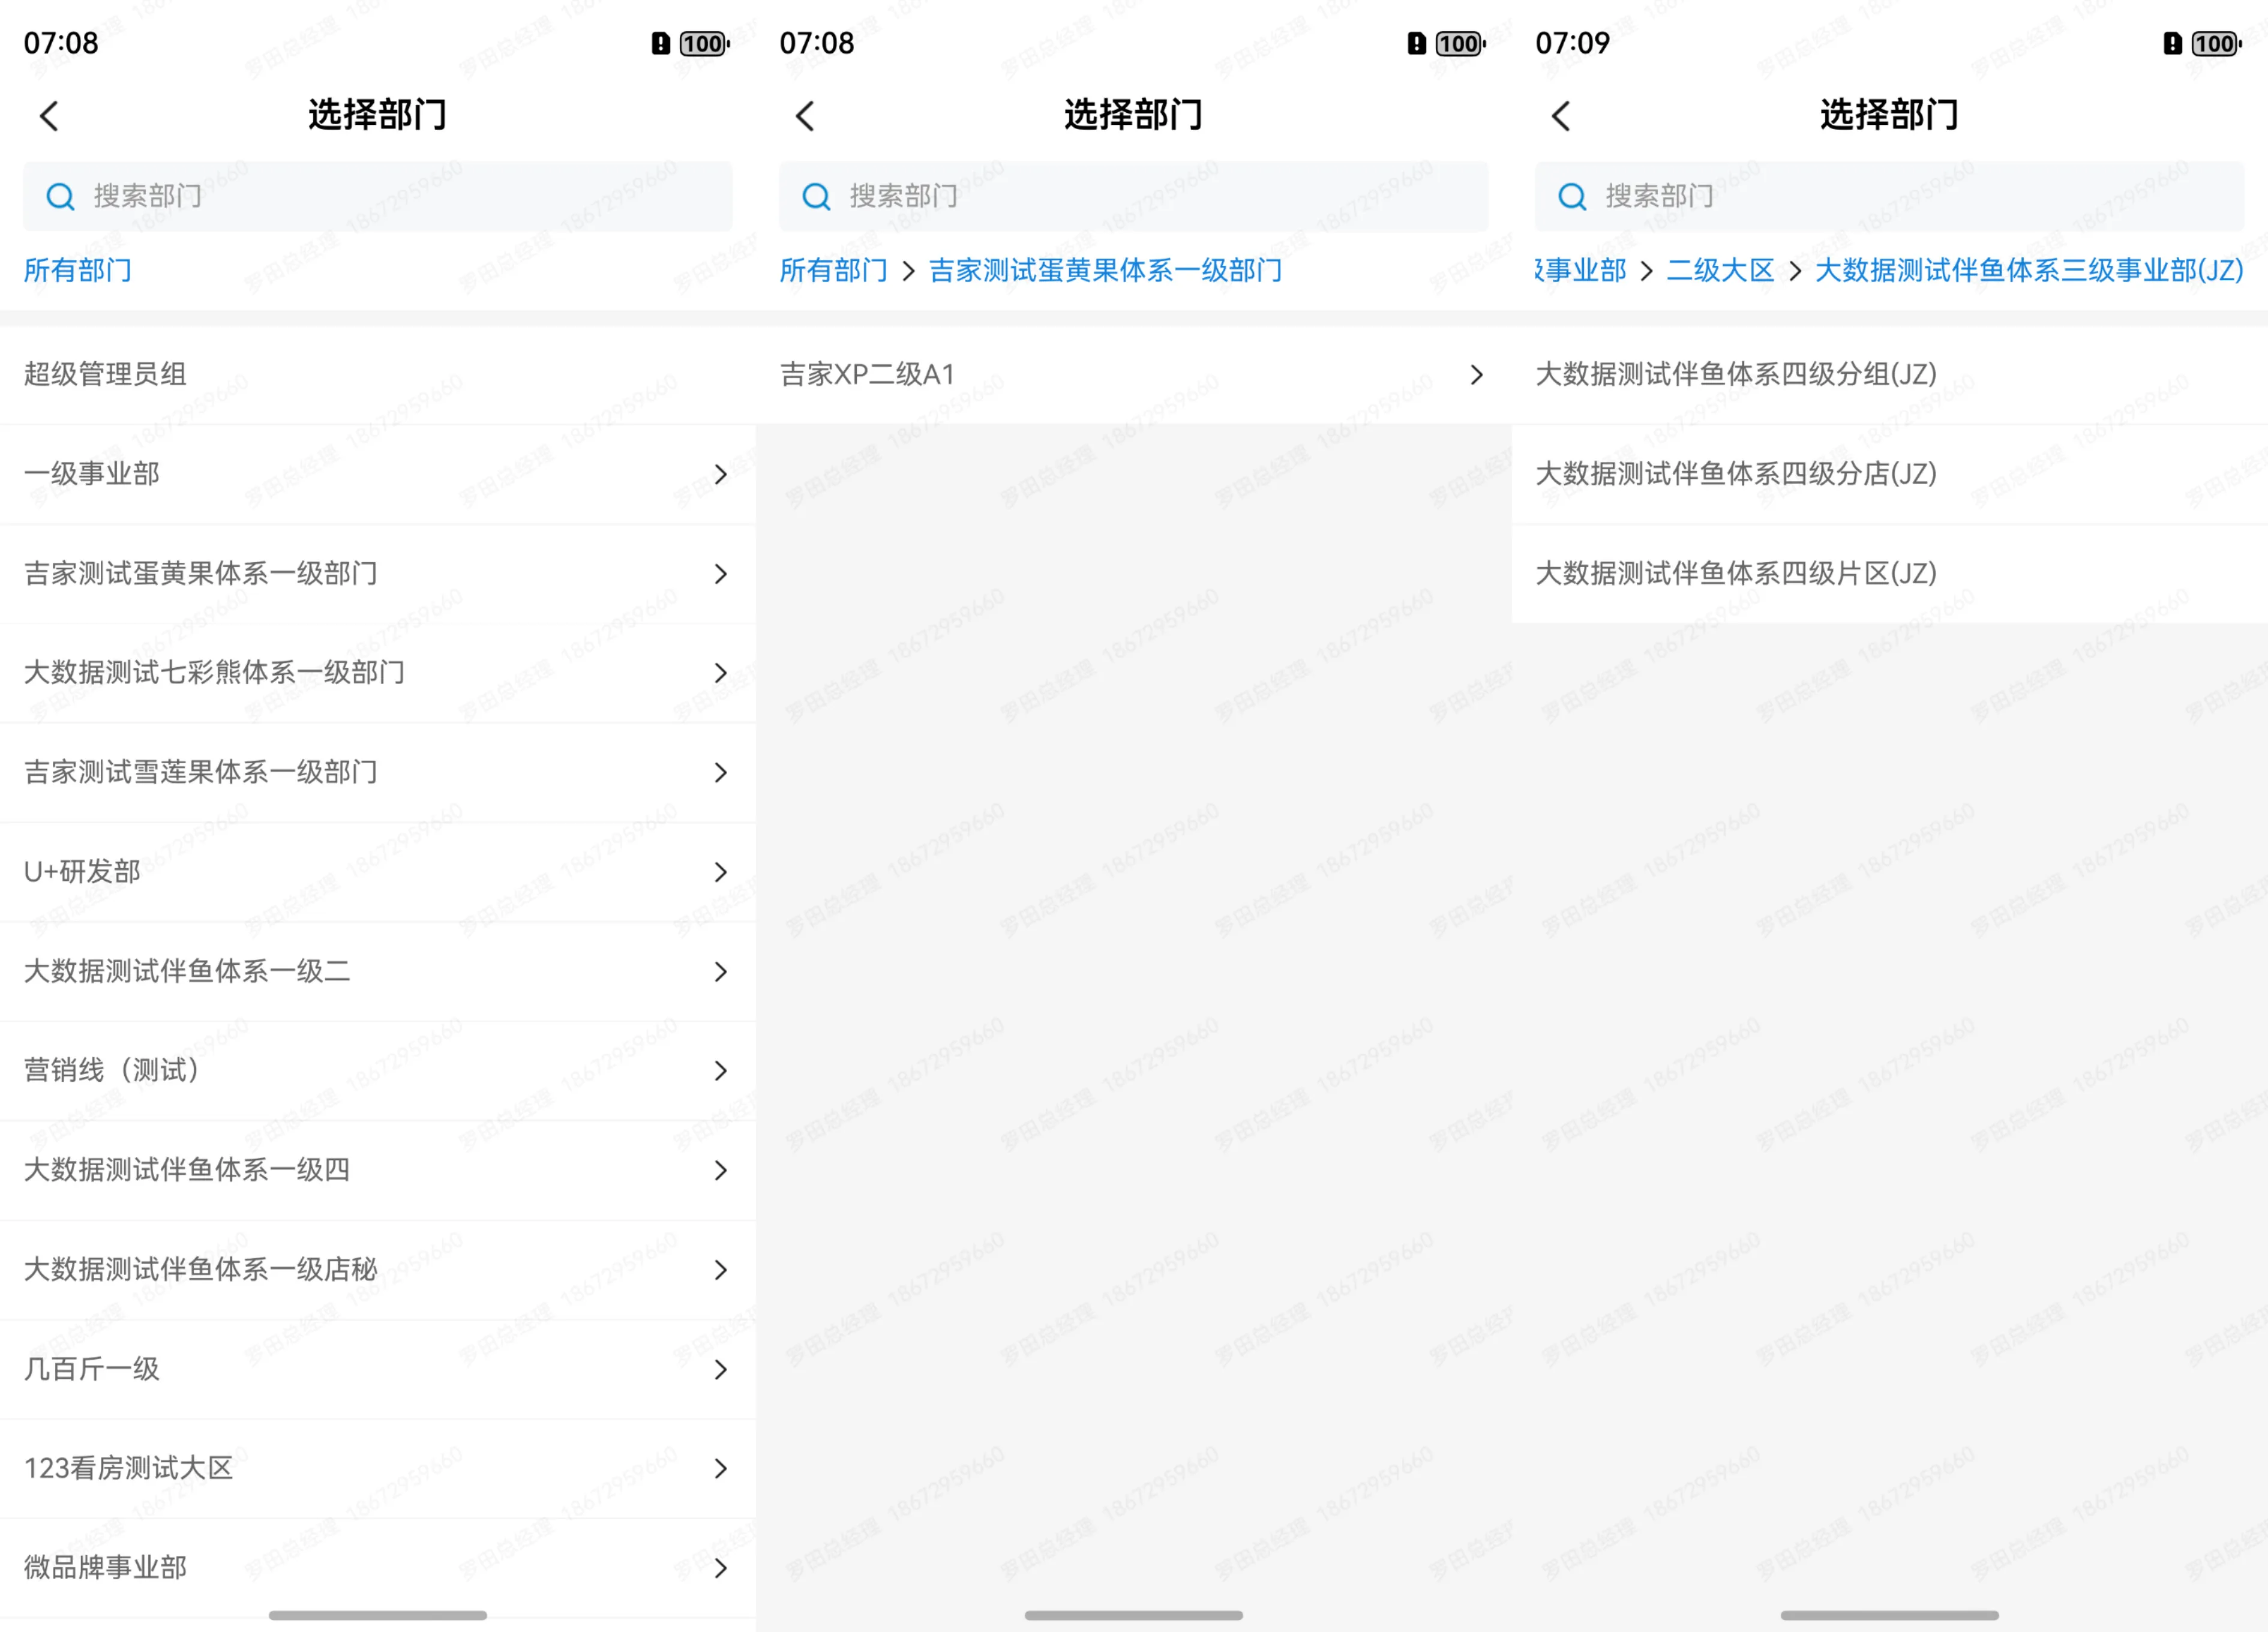Image resolution: width=2268 pixels, height=1632 pixels.
Task: Tap search magnifier icon in middle screen
Action: pos(817,196)
